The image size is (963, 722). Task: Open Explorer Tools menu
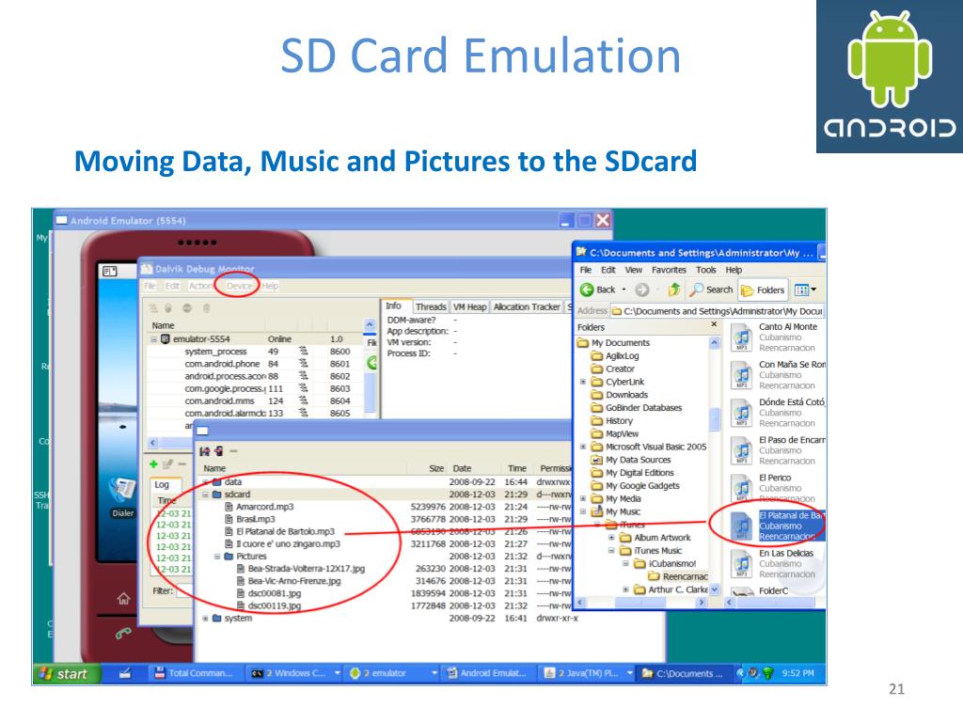pos(705,270)
